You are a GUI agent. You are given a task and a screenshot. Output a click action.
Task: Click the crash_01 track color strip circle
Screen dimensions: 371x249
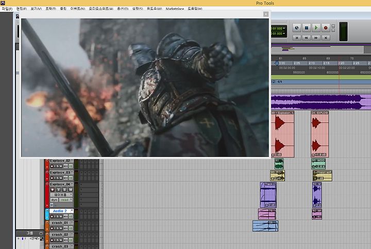pyautogui.click(x=47, y=223)
